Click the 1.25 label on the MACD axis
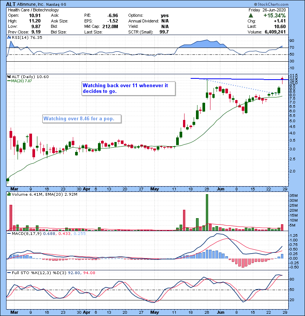 point(294,236)
